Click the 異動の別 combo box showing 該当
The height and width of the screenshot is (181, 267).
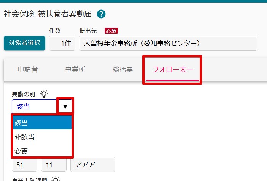coord(42,106)
